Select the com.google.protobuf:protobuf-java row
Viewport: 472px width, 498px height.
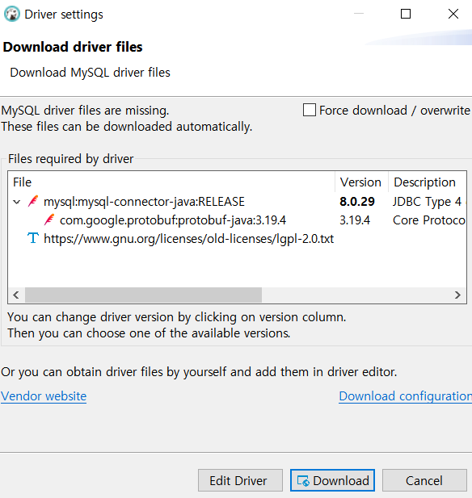click(x=237, y=220)
